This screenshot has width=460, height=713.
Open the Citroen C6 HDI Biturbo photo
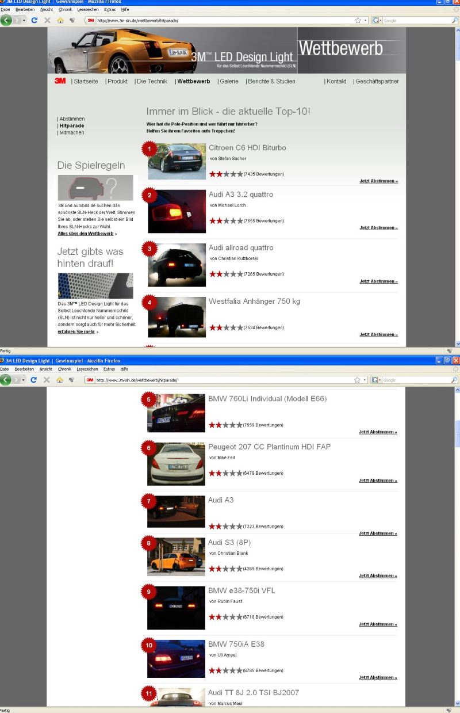click(x=177, y=161)
